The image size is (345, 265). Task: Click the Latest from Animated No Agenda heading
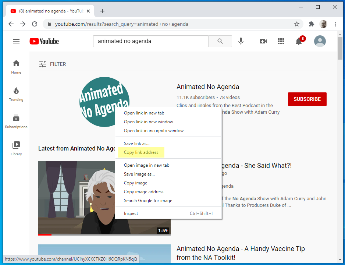pos(77,149)
